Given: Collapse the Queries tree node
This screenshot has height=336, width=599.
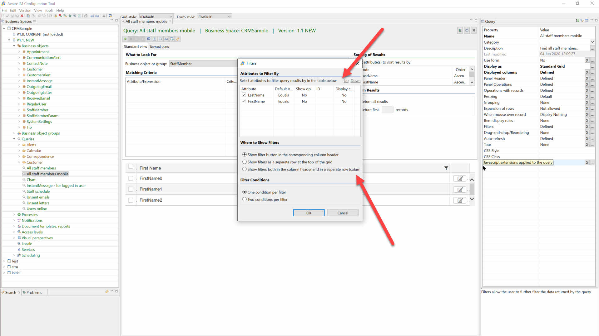Looking at the screenshot, I should click(x=14, y=139).
